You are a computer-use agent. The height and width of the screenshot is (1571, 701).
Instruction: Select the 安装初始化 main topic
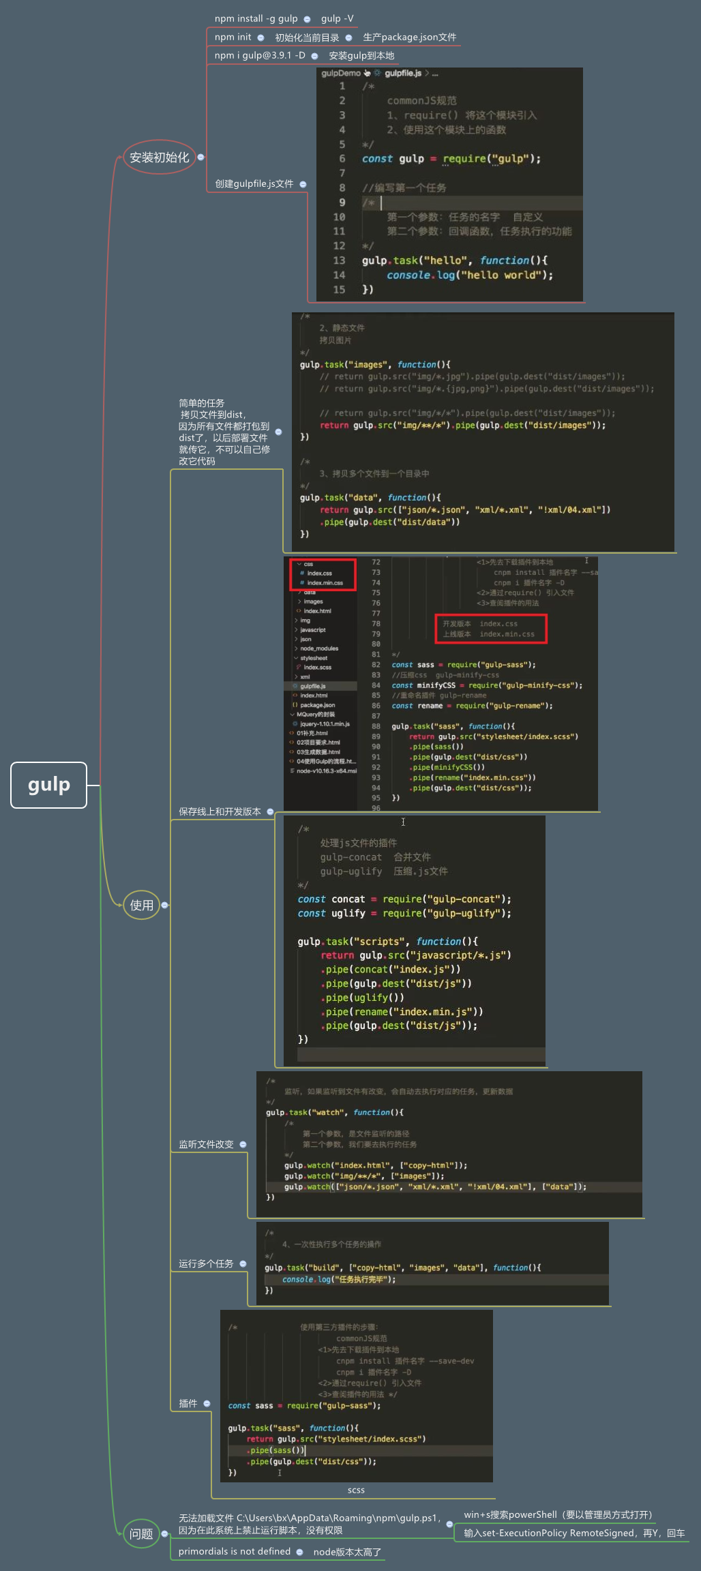[x=159, y=158]
